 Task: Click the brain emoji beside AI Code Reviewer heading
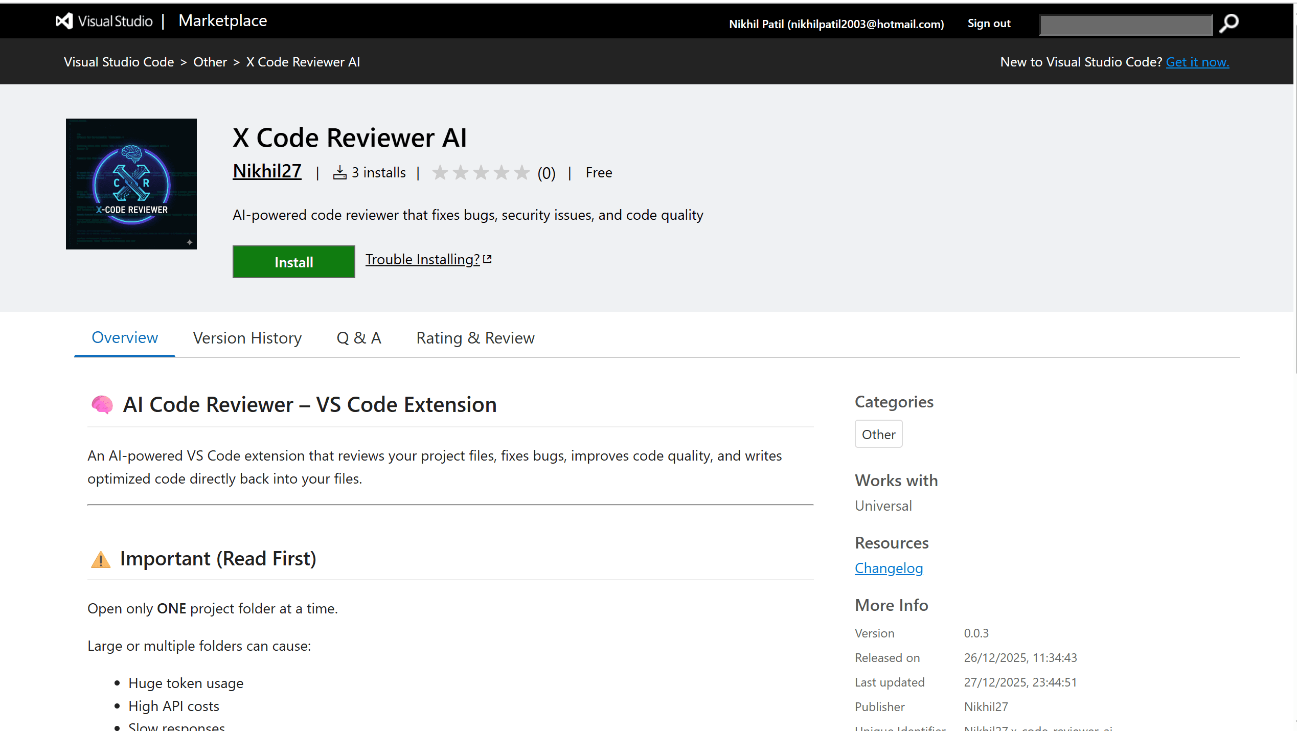102,404
